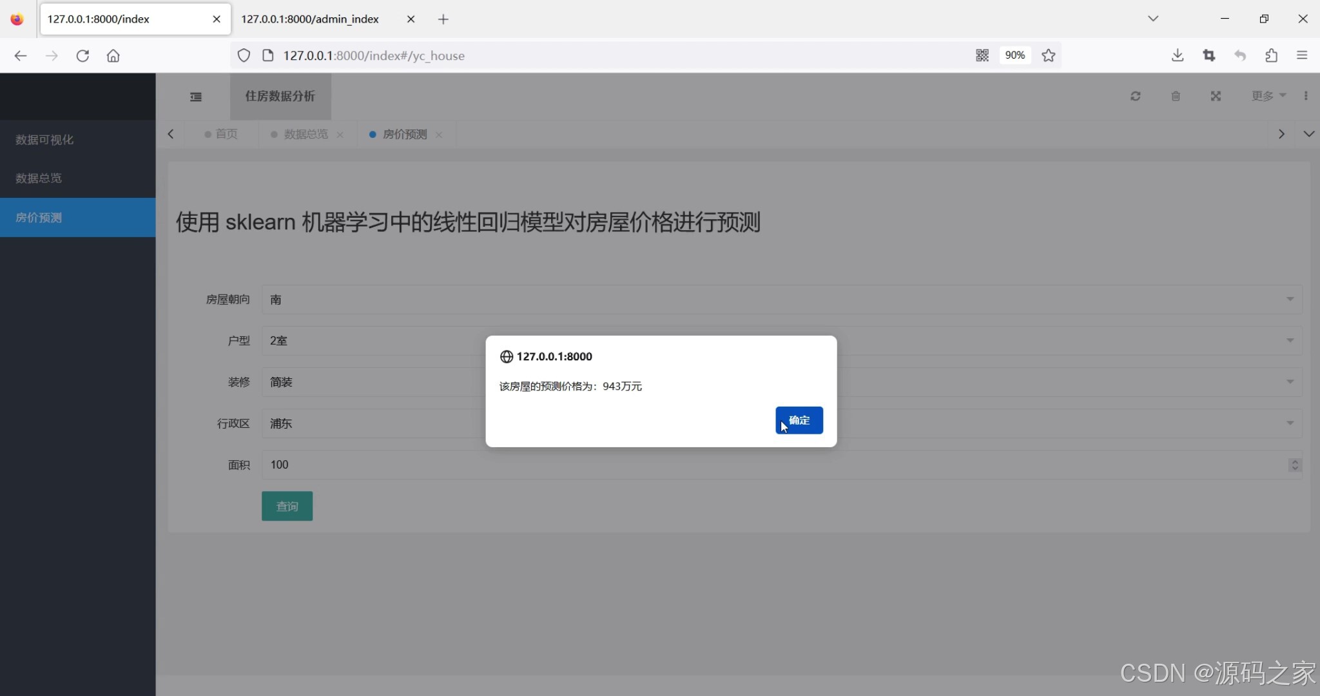The image size is (1320, 696).
Task: Bookmark the page with the star icon
Action: 1048,55
